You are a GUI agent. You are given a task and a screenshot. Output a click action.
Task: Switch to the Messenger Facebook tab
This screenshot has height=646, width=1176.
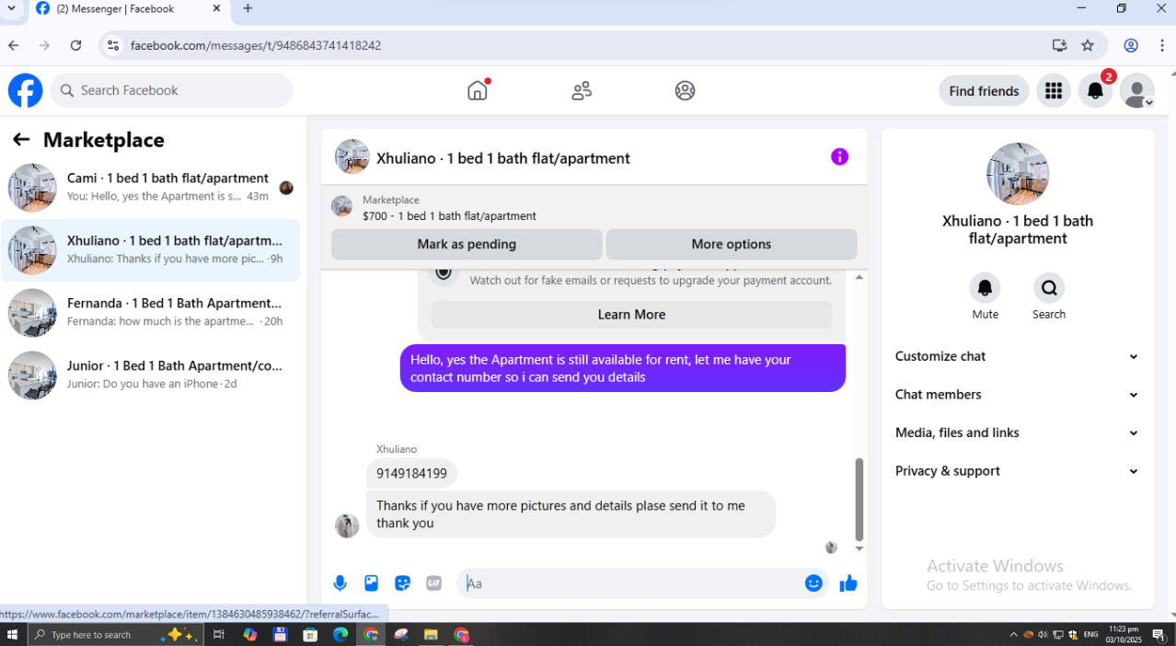[129, 9]
